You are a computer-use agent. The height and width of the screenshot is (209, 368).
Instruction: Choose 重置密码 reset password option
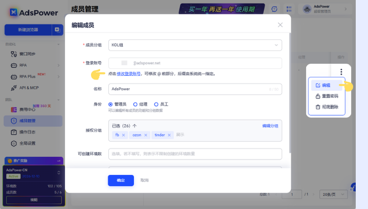coord(327,96)
